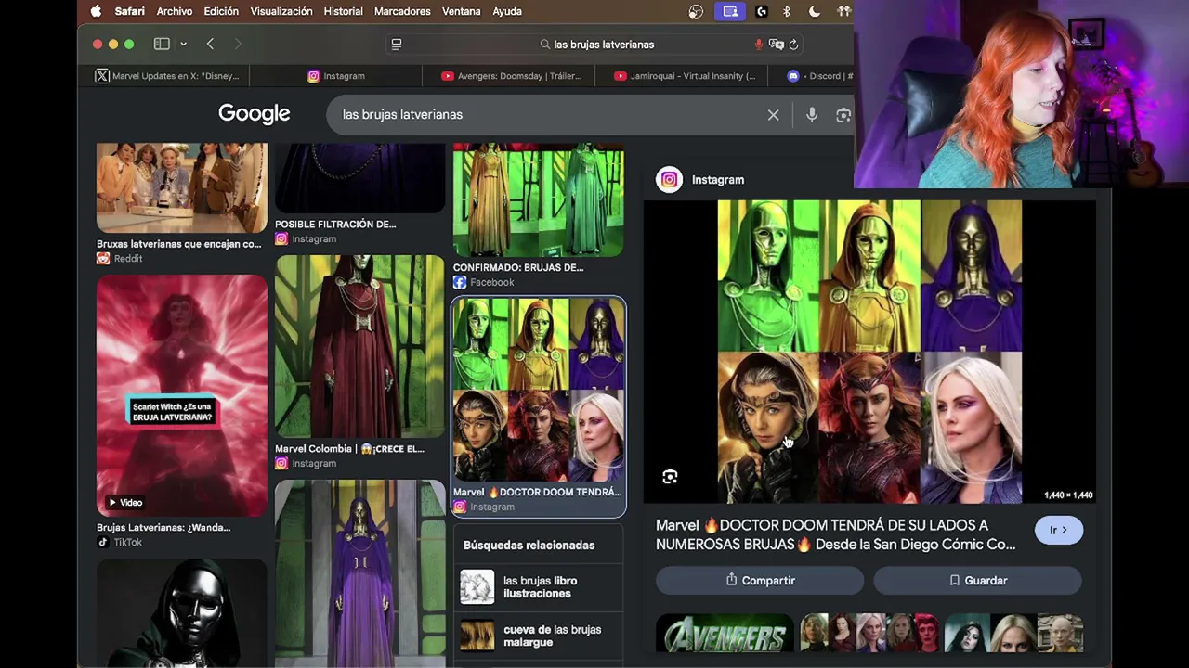Click the page reader icon in address bar
The height and width of the screenshot is (668, 1189).
click(397, 44)
